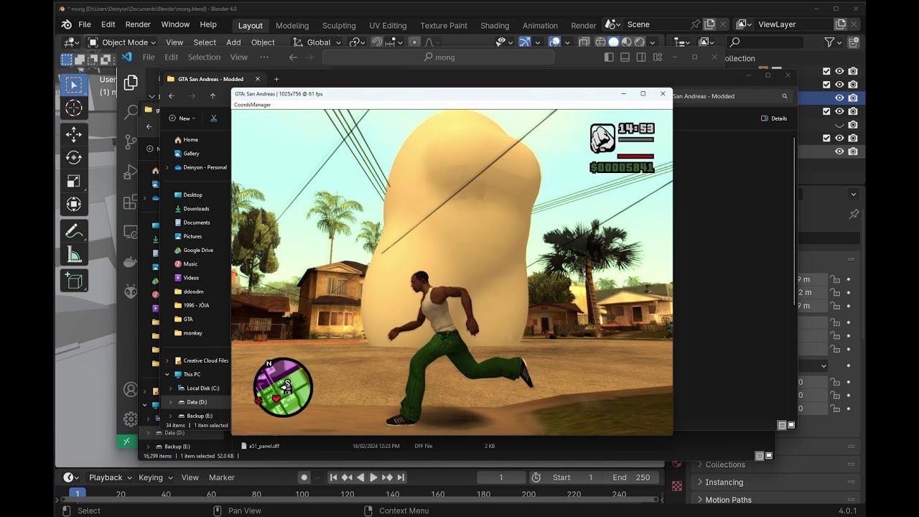Click the End frame field showing 250
Image resolution: width=919 pixels, height=517 pixels.
[x=630, y=478]
